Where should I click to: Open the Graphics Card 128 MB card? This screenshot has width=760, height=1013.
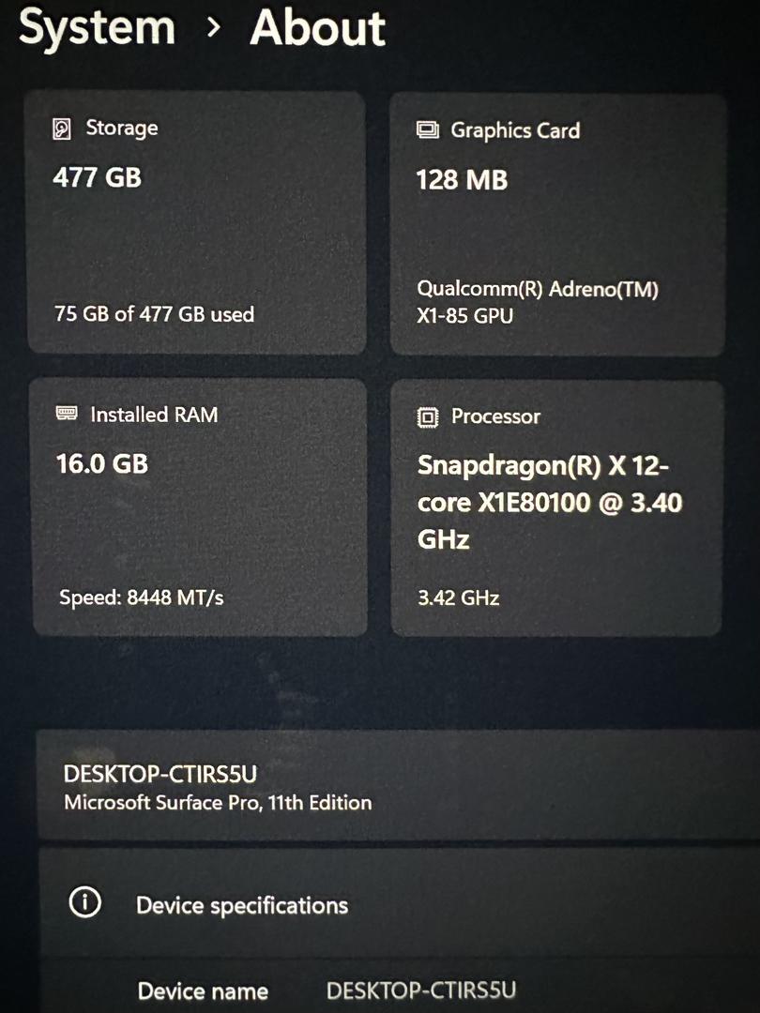click(x=557, y=225)
